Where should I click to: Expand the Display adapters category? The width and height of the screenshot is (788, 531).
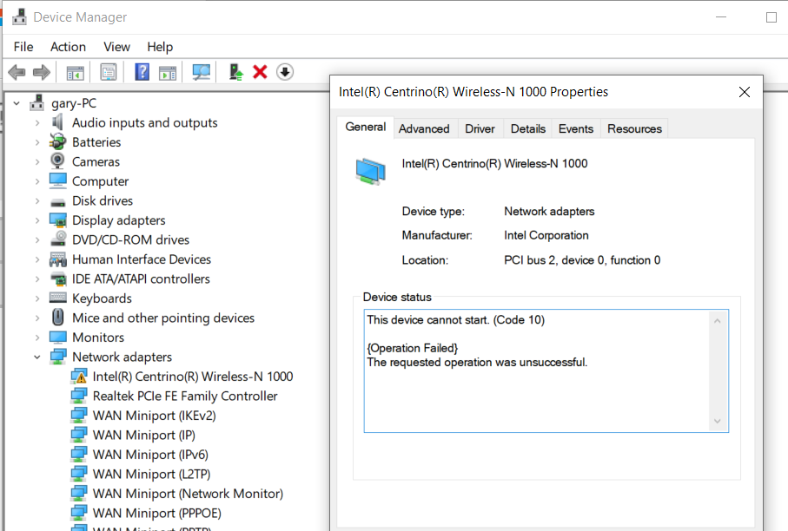pos(37,220)
